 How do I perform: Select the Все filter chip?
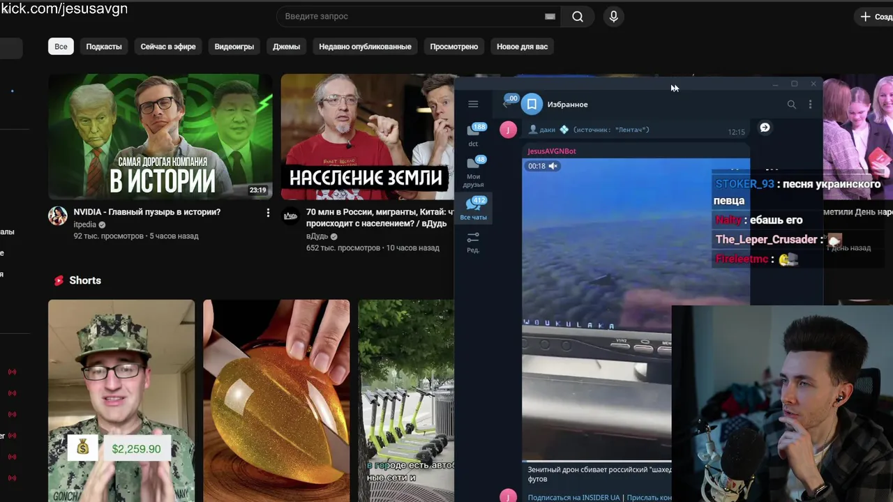[61, 47]
